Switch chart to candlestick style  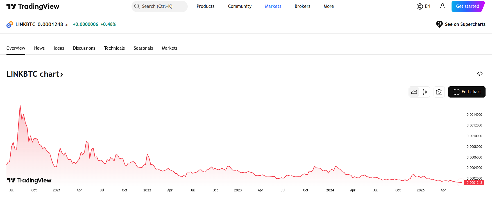[x=425, y=92]
